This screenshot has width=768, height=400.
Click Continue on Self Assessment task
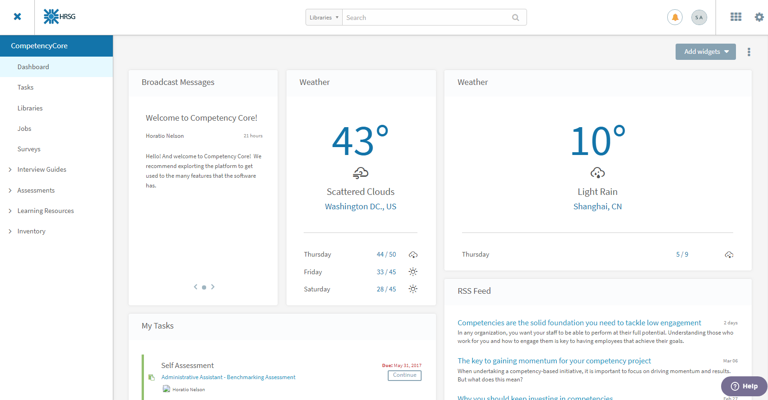click(404, 375)
